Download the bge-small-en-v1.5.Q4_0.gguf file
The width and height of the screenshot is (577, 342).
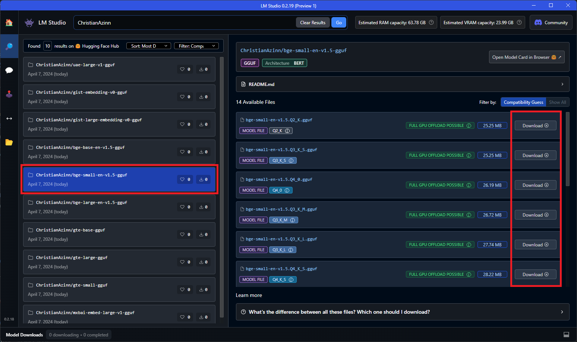tap(535, 185)
